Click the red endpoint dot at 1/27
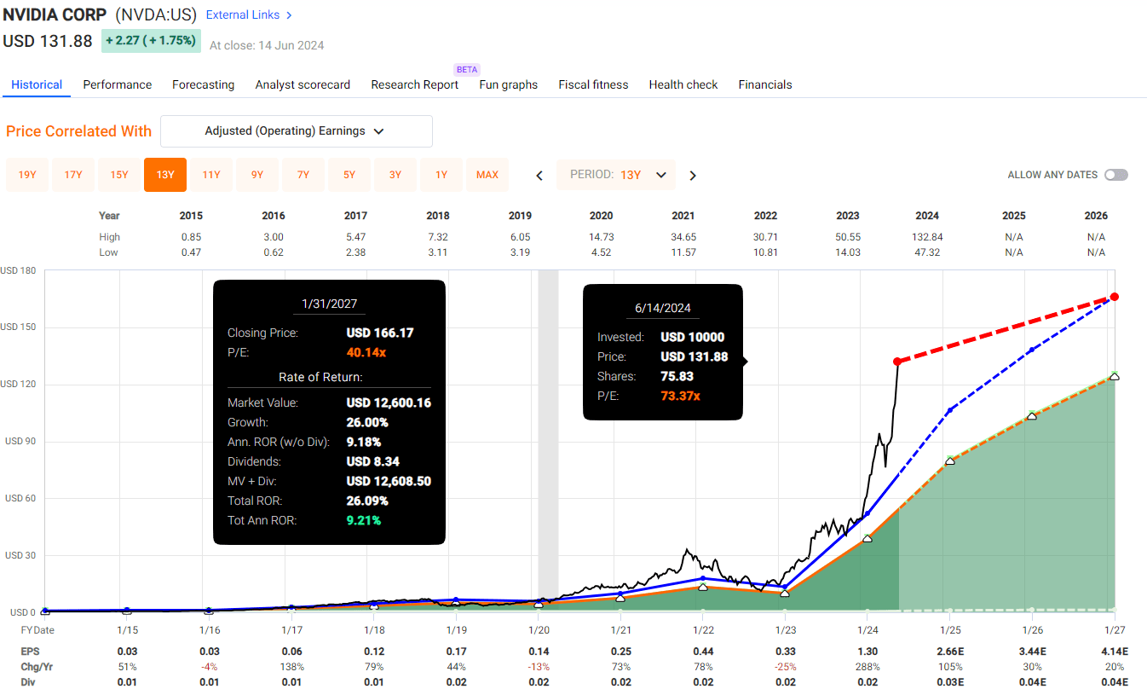Viewport: 1147px width, 695px height. tap(1115, 297)
